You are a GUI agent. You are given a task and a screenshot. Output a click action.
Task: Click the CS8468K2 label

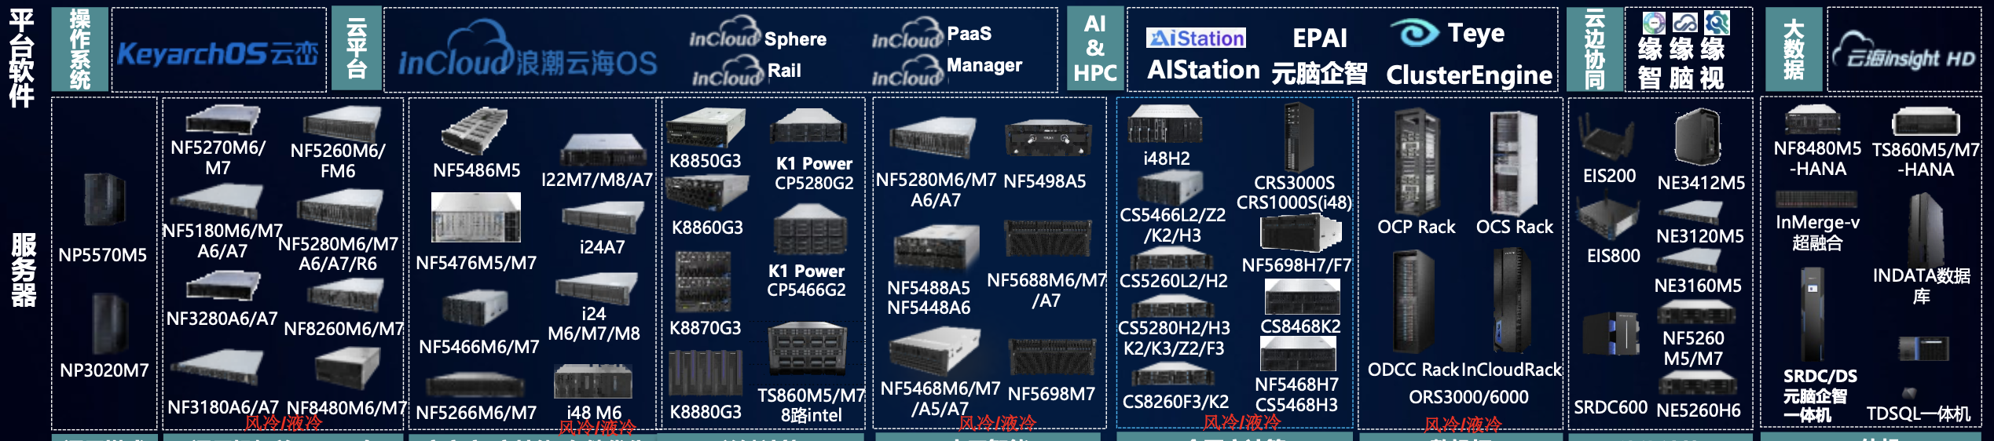[1300, 326]
